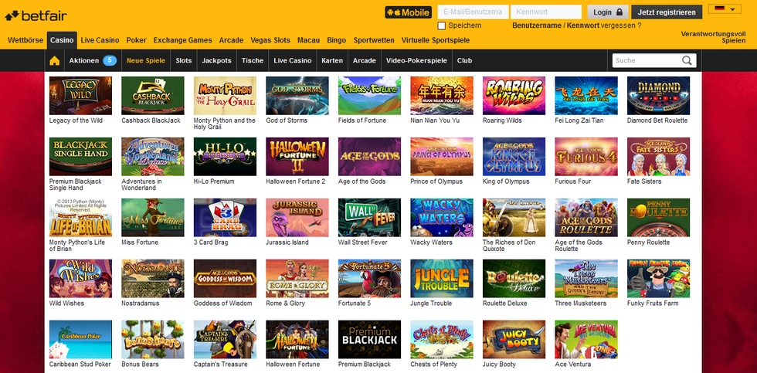The image size is (757, 373).
Task: Switch to the Wettbörse tab
Action: click(25, 40)
